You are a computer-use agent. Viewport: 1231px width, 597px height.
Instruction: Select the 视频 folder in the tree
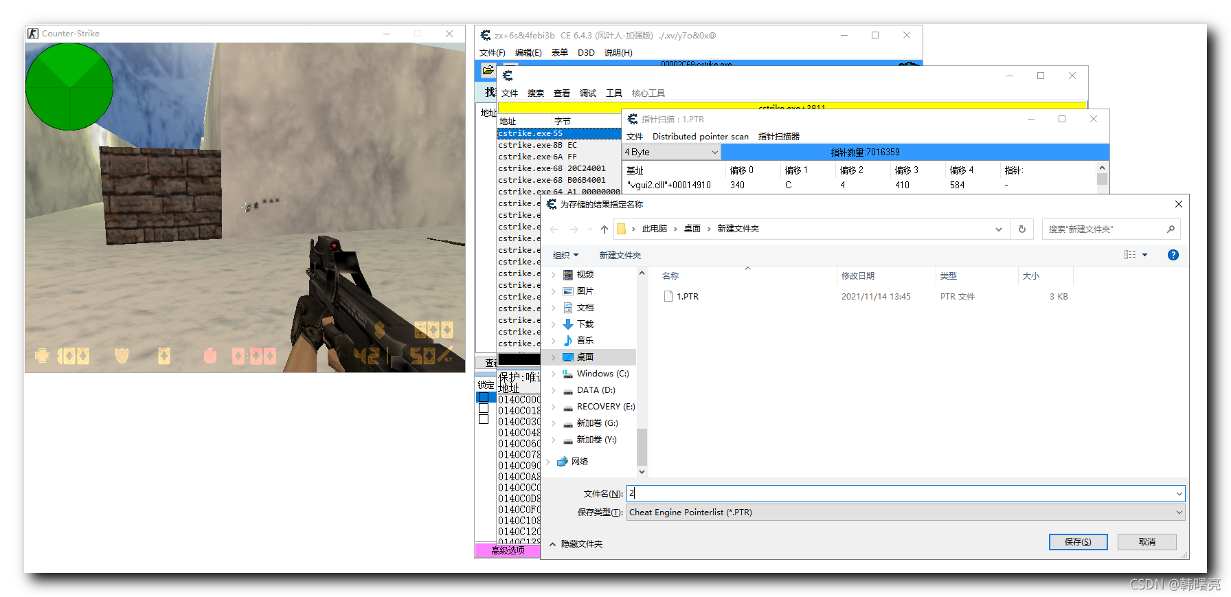pos(585,275)
